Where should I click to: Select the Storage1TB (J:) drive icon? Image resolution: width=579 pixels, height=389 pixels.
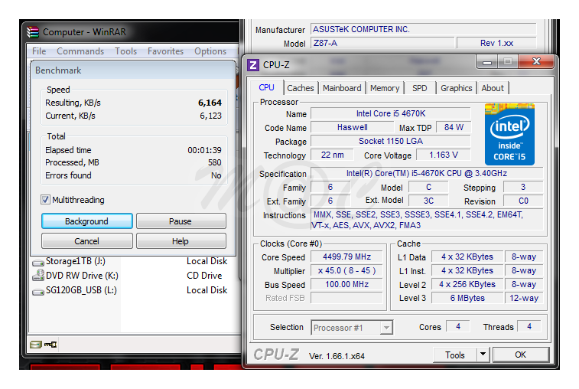click(38, 262)
